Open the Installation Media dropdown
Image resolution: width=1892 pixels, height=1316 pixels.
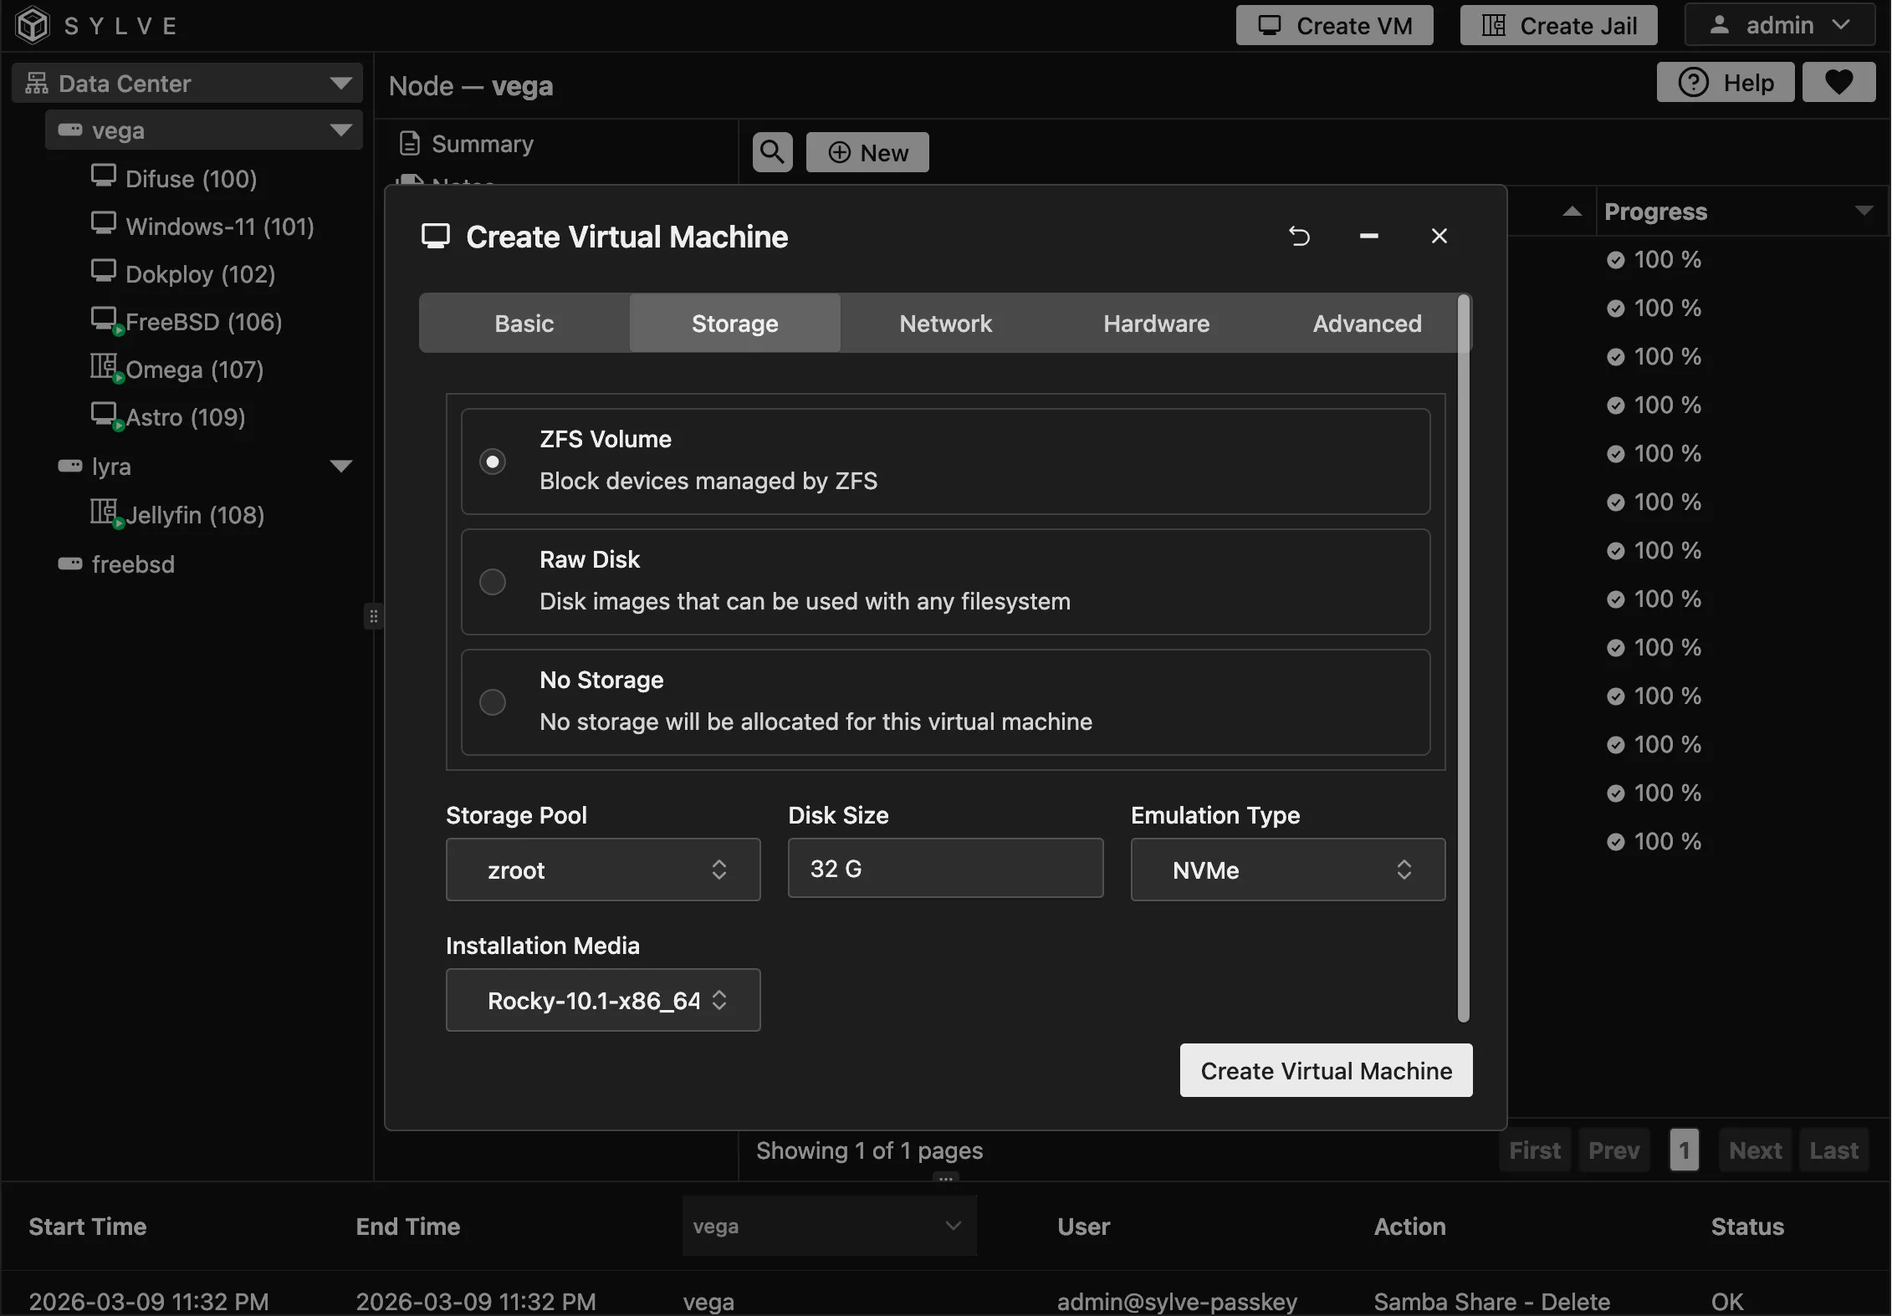tap(602, 1000)
